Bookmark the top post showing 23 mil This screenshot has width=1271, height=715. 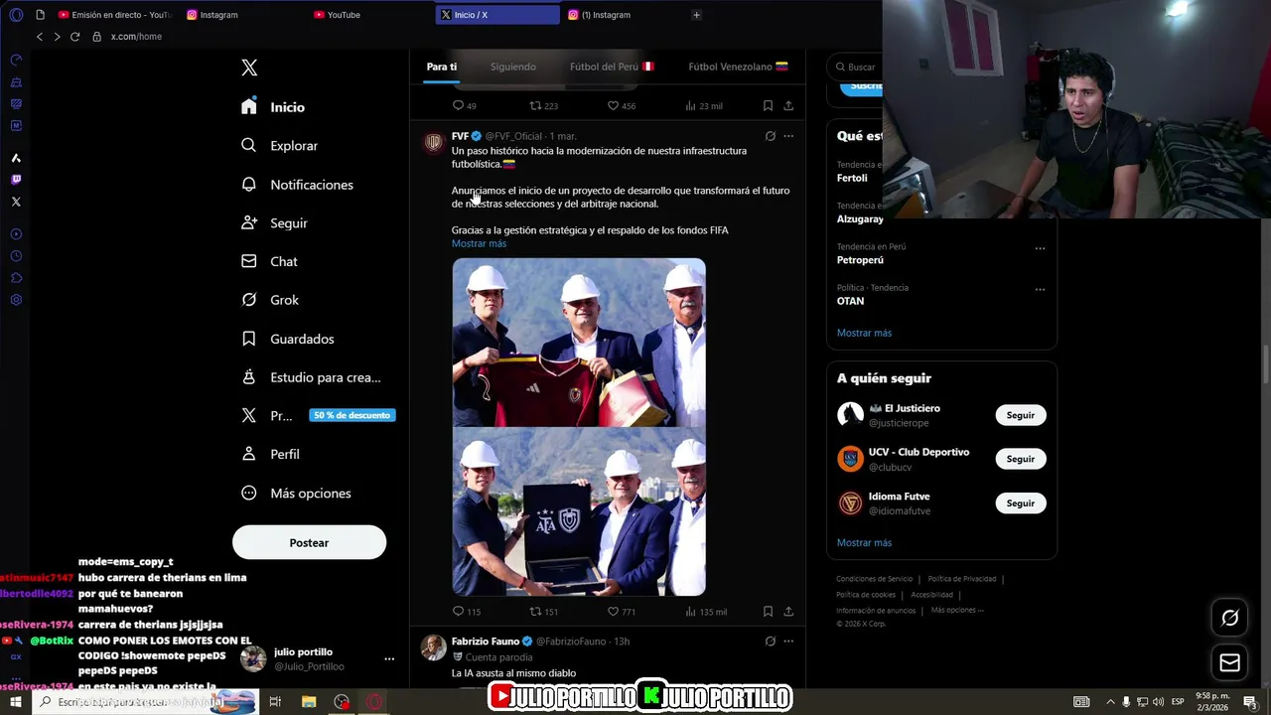click(768, 105)
